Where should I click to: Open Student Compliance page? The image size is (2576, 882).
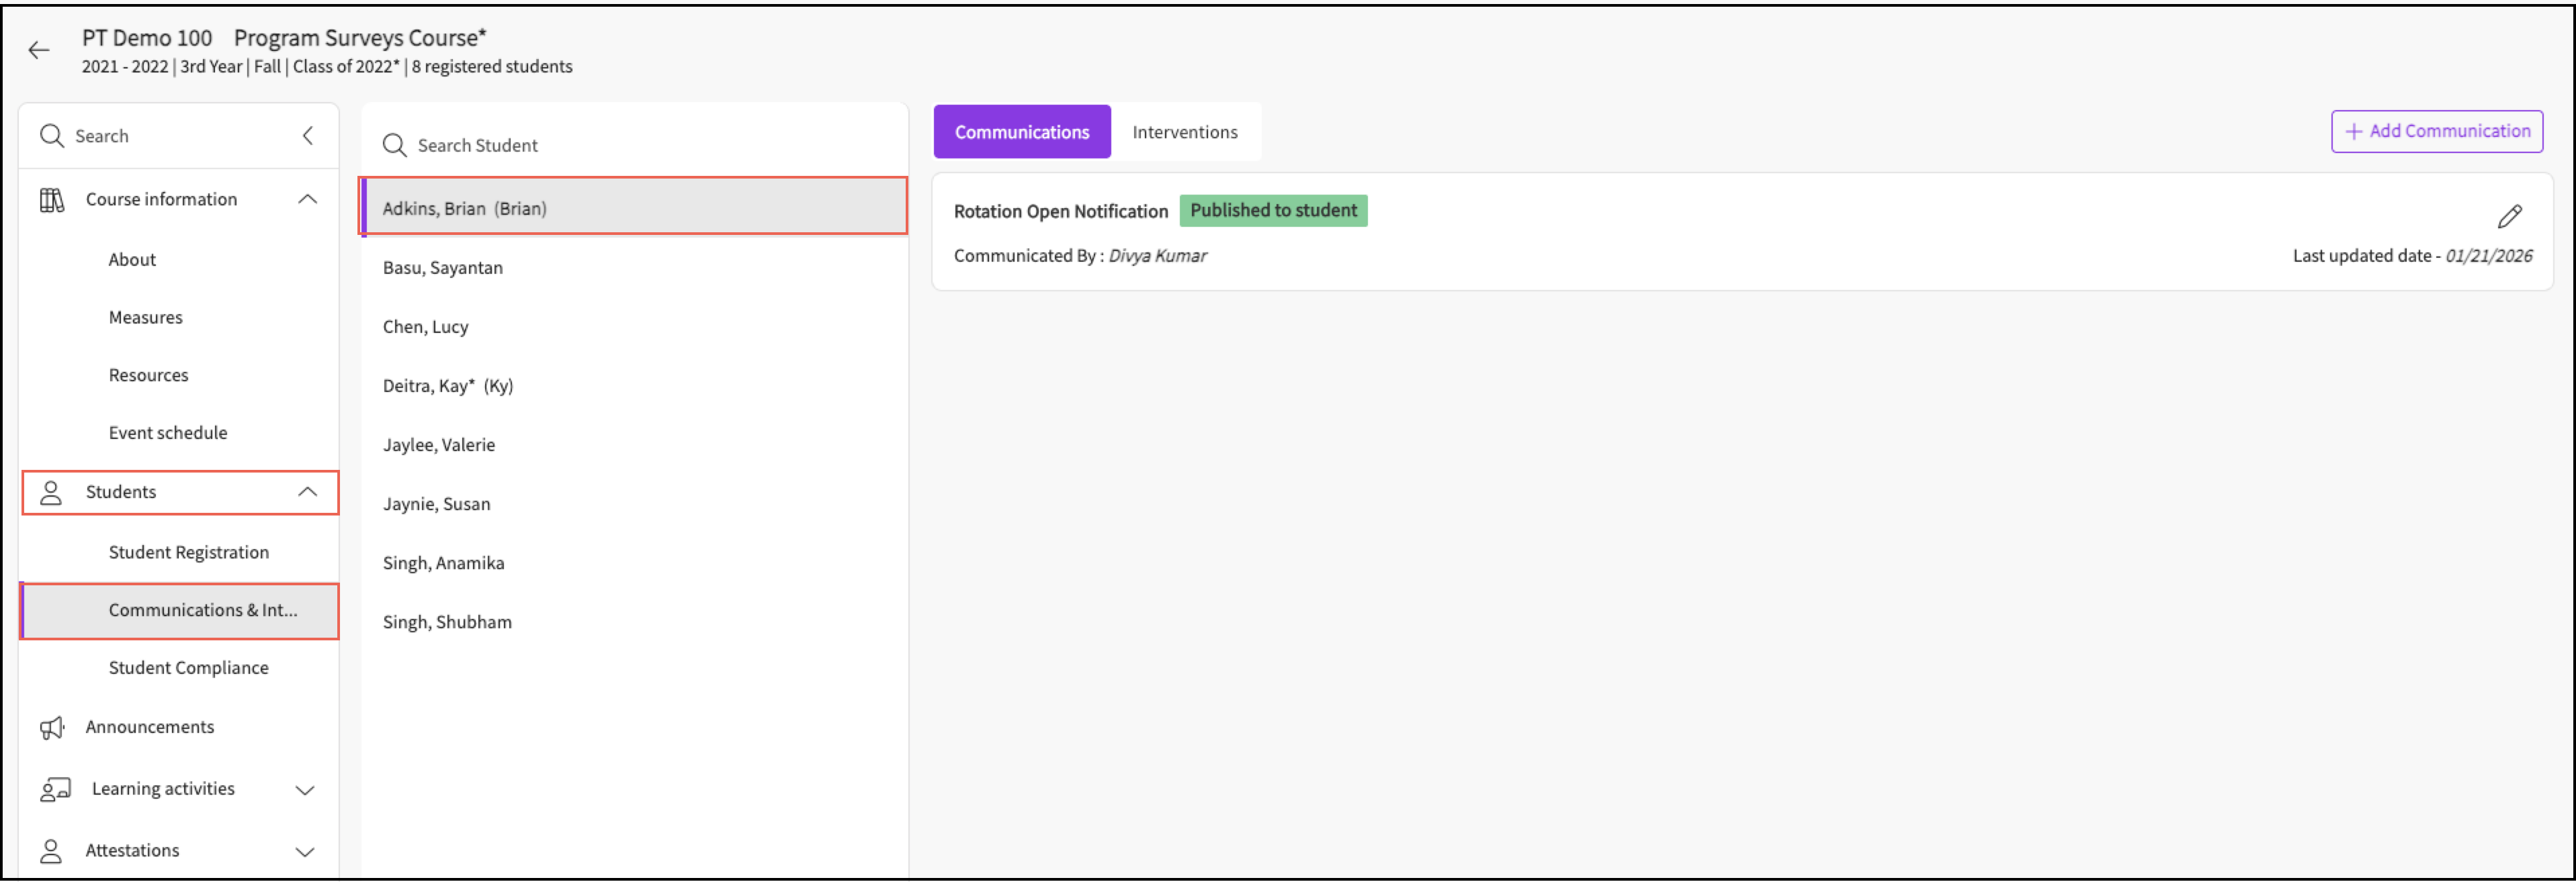(188, 669)
